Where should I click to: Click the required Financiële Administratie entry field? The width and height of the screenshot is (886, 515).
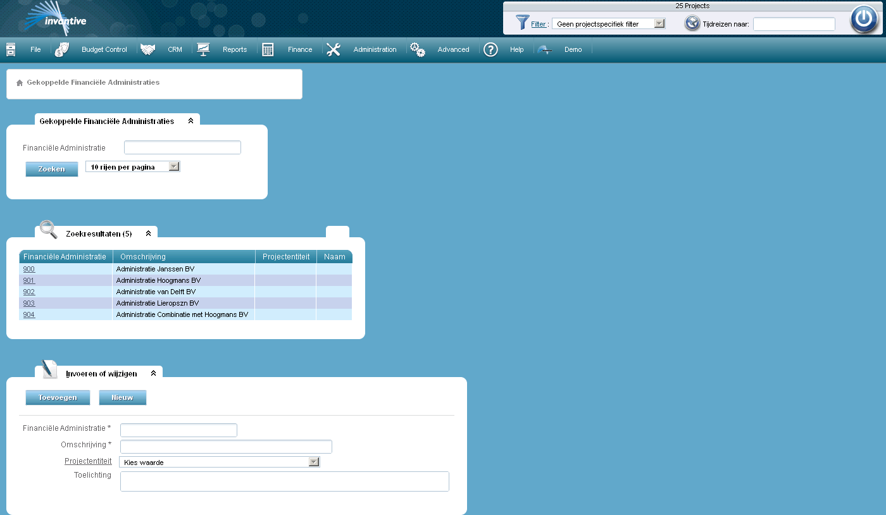[178, 430]
